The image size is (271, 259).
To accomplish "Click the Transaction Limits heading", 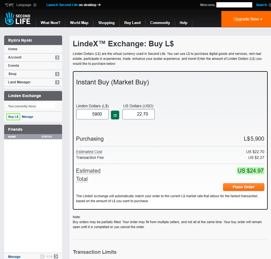I will (x=95, y=252).
